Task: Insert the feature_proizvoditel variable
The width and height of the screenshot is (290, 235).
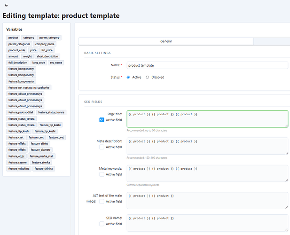Action: point(21,112)
